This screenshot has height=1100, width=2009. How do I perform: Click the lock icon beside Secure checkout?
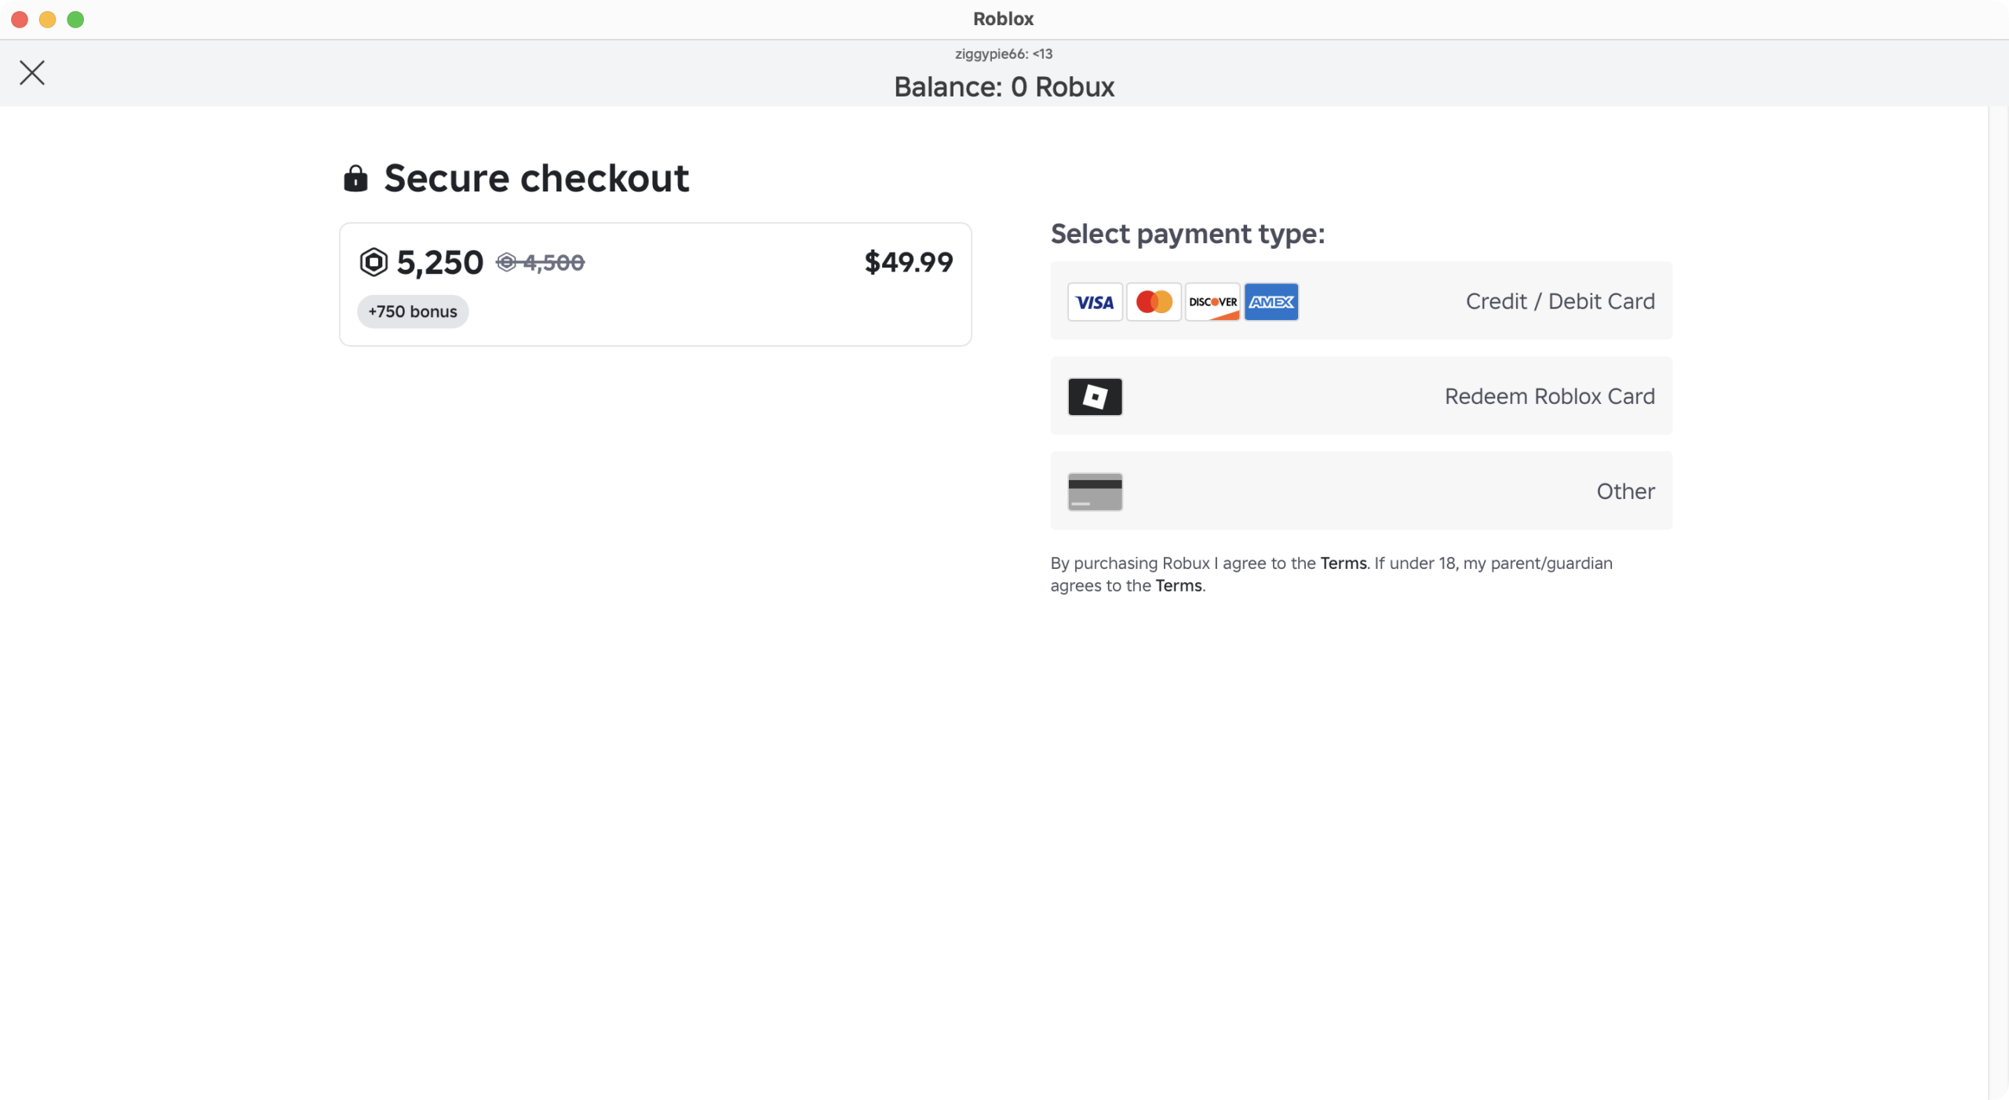pos(355,178)
